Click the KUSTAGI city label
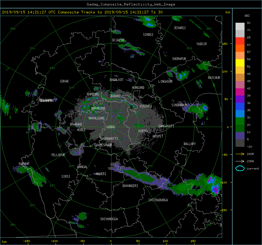The image size is (262, 245). click(x=146, y=106)
